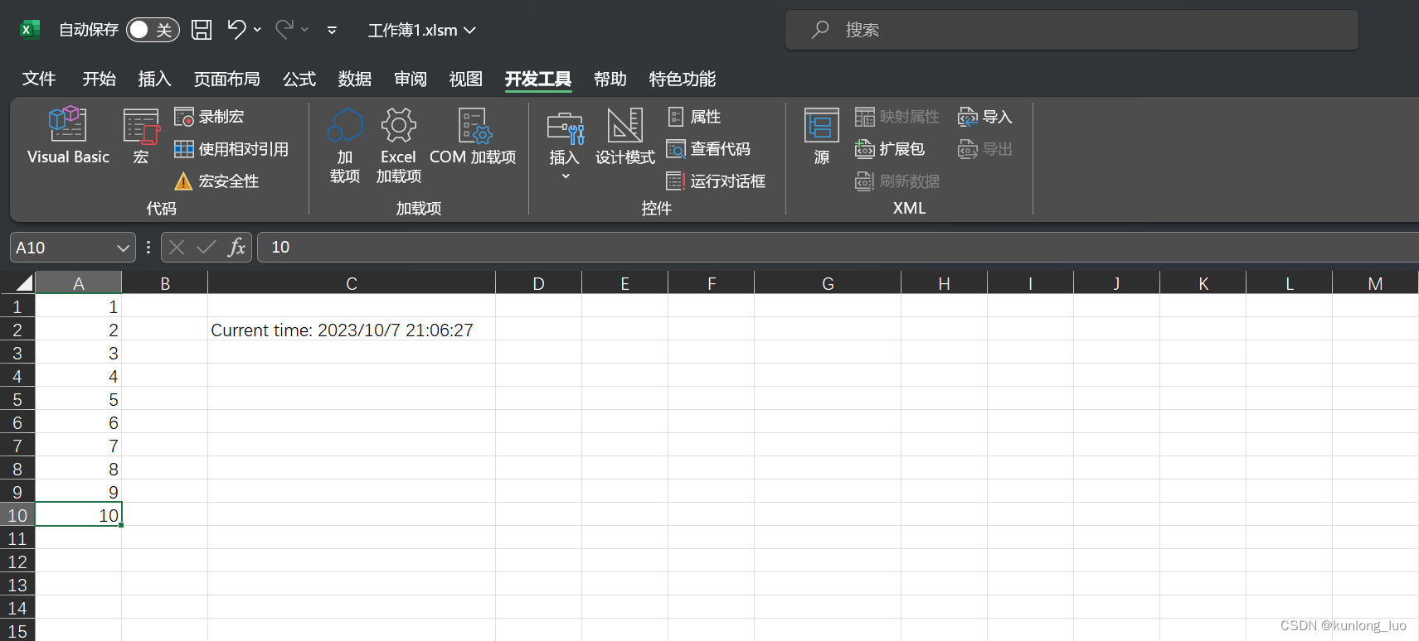Switch to the Help (帮助) tab
This screenshot has height=641, width=1419.
pos(610,79)
